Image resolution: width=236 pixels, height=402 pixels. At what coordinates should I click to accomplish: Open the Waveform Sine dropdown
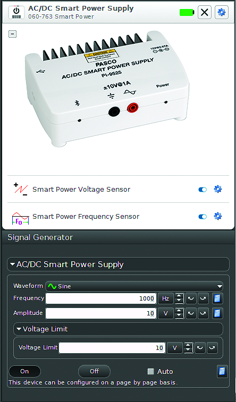134,286
